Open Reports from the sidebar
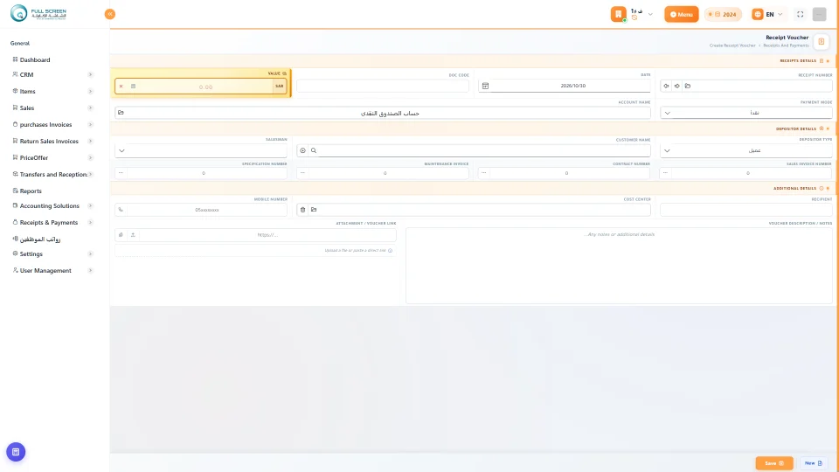This screenshot has width=839, height=472. click(31, 191)
